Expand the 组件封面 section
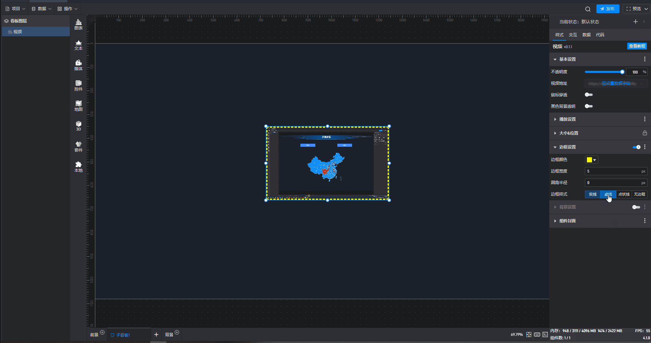Screen dimensions: 651x343 [567, 221]
